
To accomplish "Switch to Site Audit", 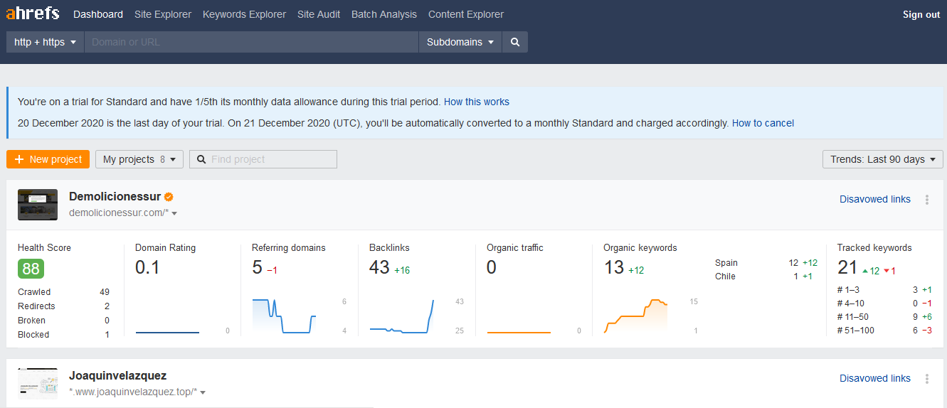I will point(319,14).
